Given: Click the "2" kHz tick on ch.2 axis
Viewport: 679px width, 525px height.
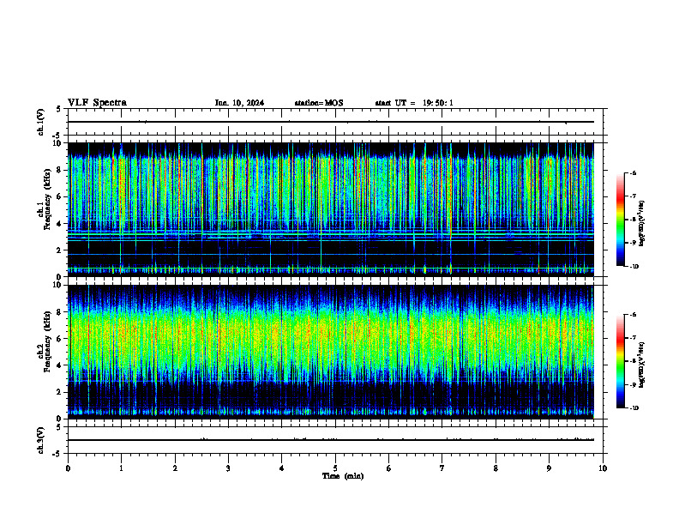Looking at the screenshot, I should pos(60,392).
